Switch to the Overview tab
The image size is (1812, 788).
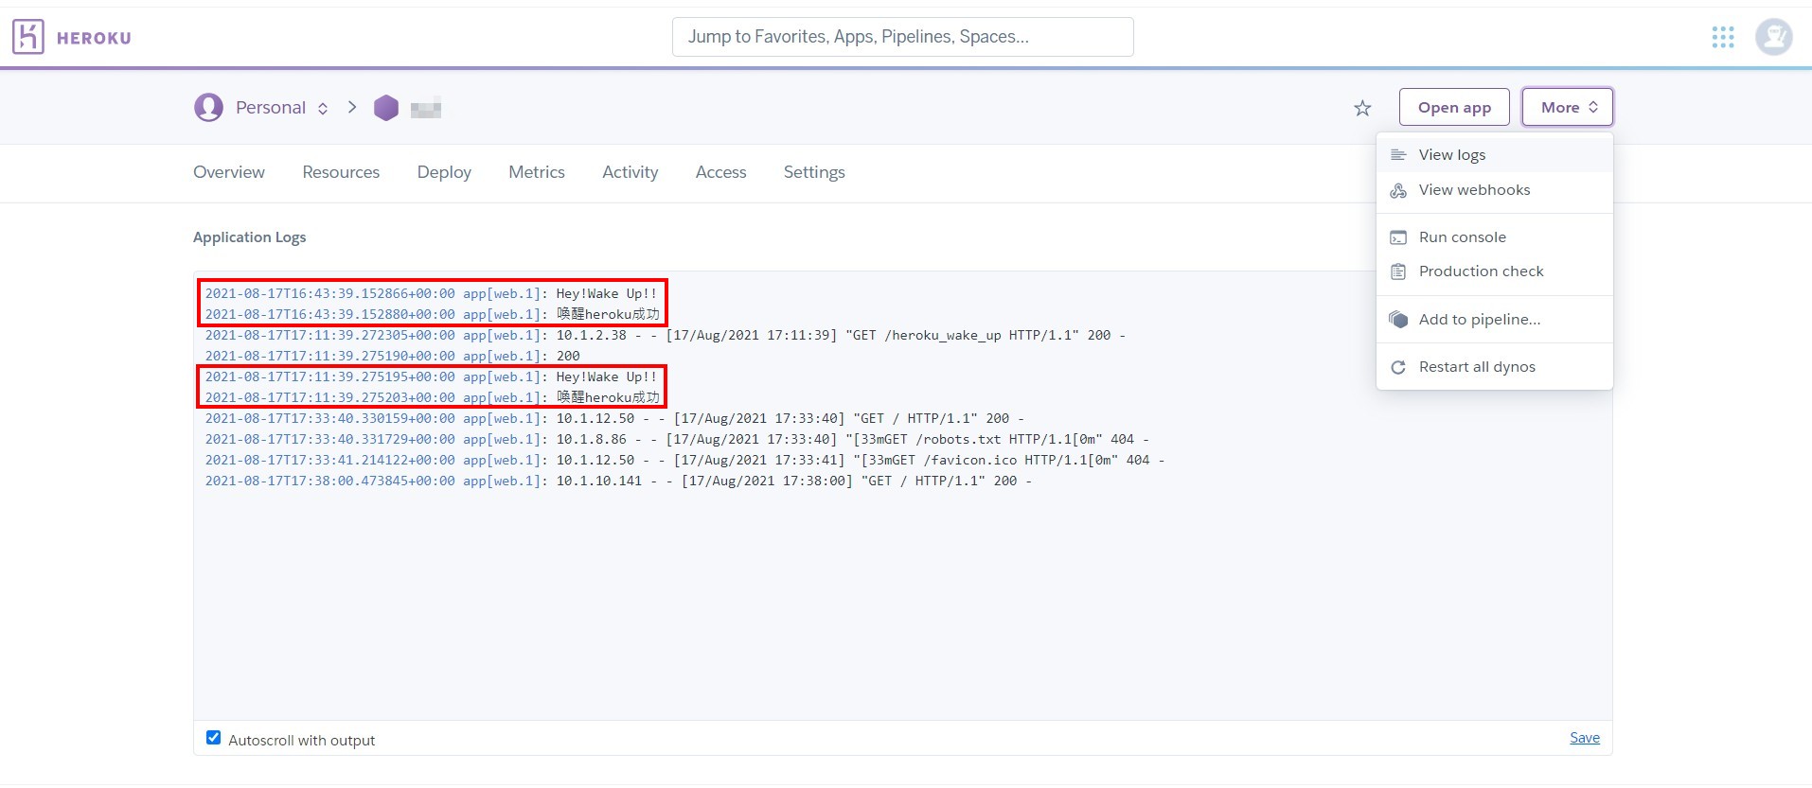229,172
